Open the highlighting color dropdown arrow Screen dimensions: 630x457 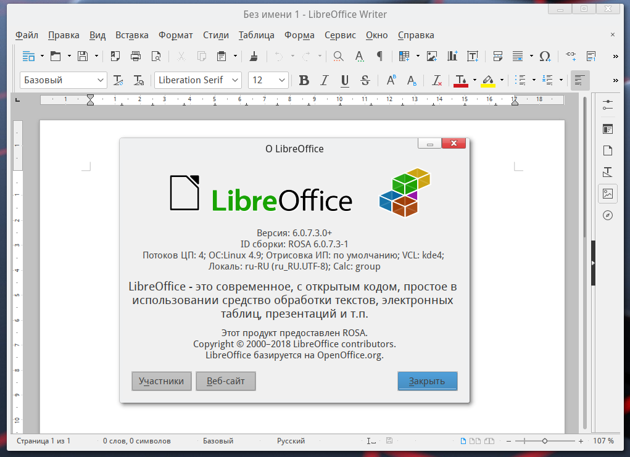(502, 80)
